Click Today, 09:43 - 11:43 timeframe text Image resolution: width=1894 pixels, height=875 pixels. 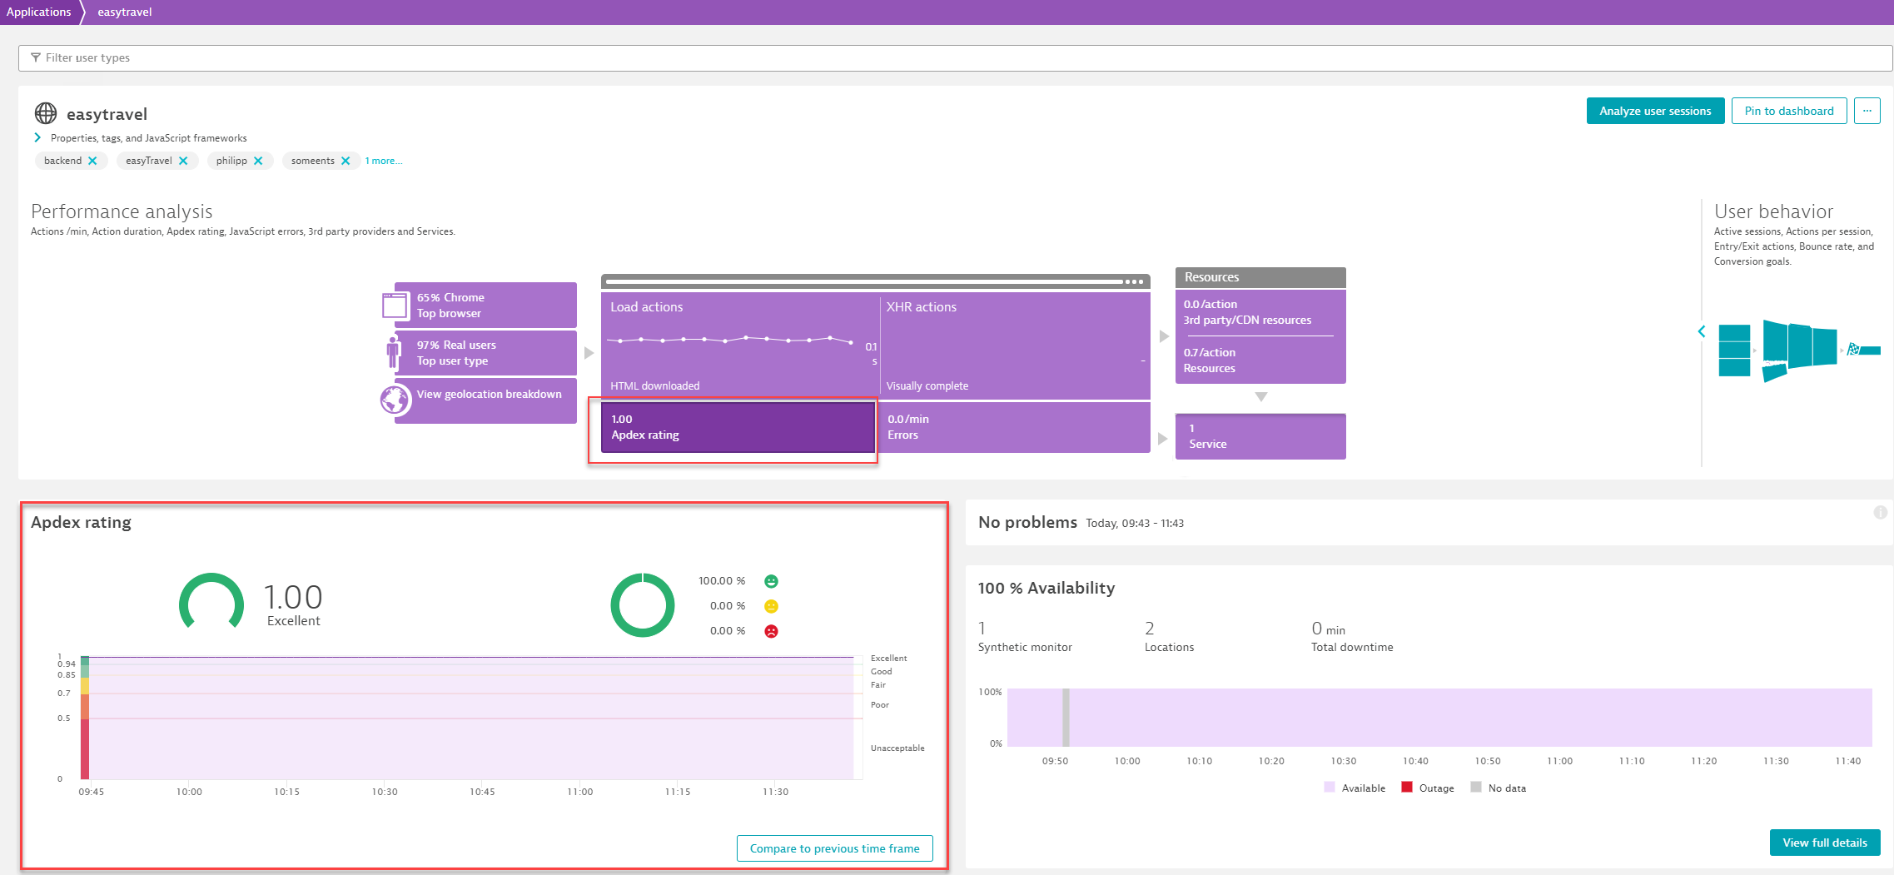1134,523
